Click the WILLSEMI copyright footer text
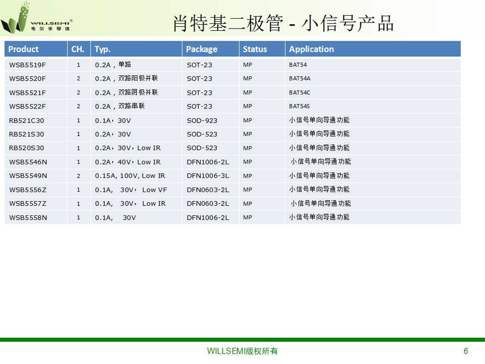Screen dimensions: 485x364 tap(242, 351)
